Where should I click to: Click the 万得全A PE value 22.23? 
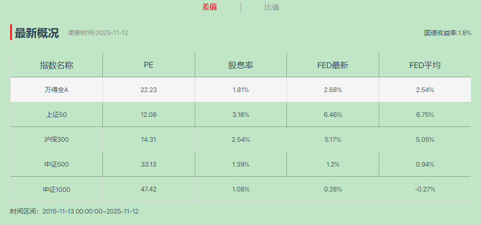tap(148, 90)
